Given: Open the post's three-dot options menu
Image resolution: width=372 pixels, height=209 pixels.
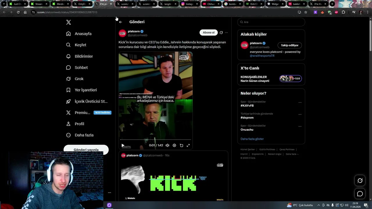Looking at the screenshot, I should point(226,33).
